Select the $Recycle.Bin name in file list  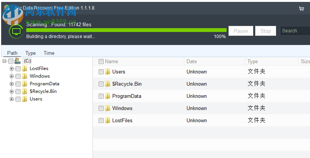(x=127, y=84)
